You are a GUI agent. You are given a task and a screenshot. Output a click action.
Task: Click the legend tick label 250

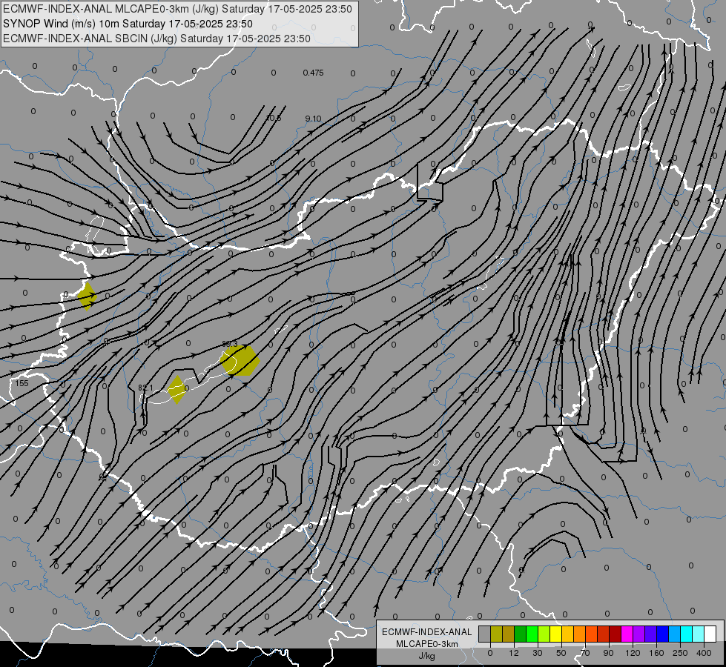click(680, 653)
